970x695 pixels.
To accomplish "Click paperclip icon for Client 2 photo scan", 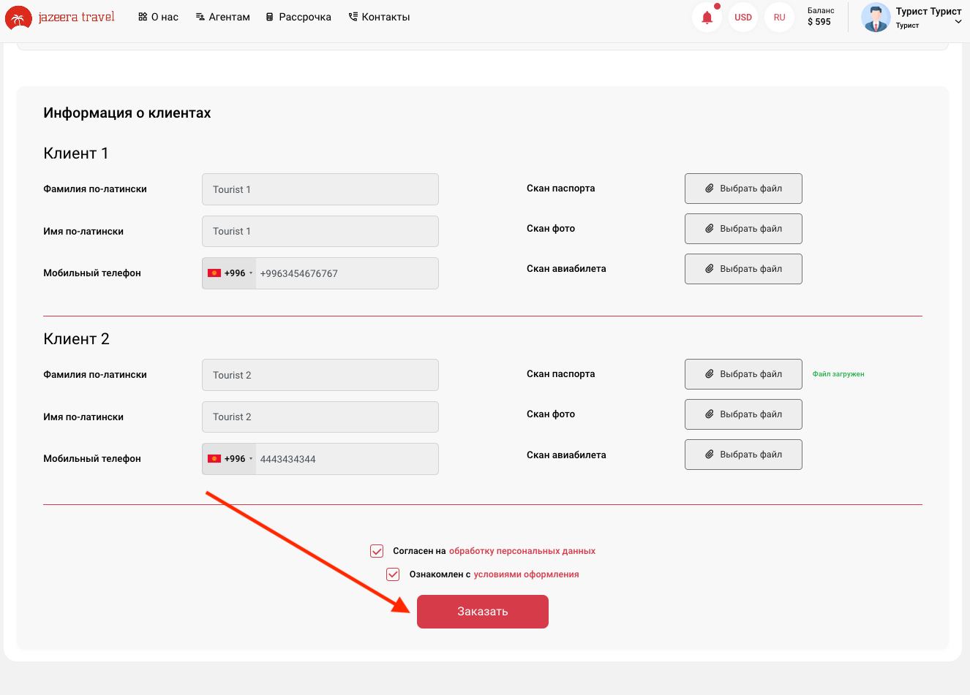I will tap(709, 414).
